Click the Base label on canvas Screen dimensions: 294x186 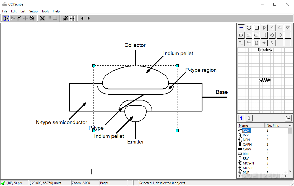(222, 92)
